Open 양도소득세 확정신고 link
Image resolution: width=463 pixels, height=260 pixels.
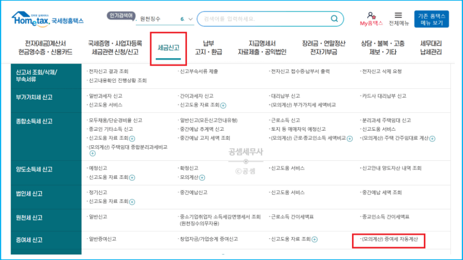coord(189,168)
